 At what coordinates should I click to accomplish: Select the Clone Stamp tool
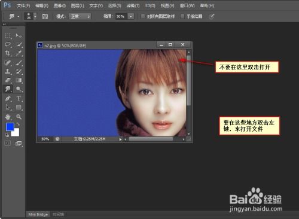pos(8,71)
